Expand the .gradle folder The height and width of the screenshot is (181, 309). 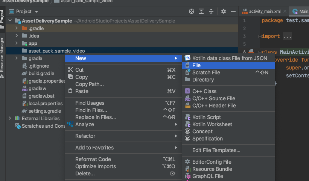[17, 28]
